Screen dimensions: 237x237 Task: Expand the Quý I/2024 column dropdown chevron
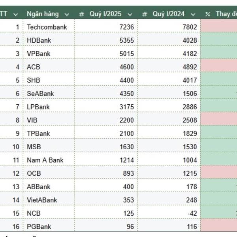pyautogui.click(x=193, y=15)
